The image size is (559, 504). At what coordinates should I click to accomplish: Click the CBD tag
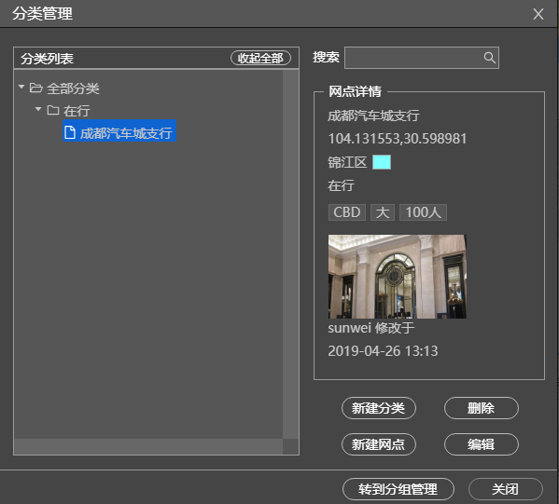[x=347, y=212]
